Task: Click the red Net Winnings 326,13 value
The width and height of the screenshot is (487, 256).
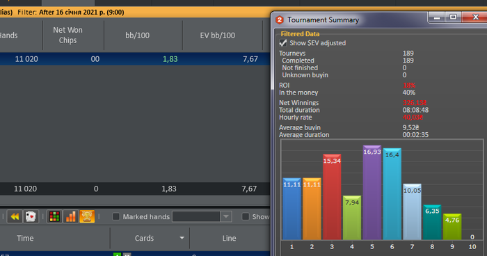Action: [x=415, y=103]
